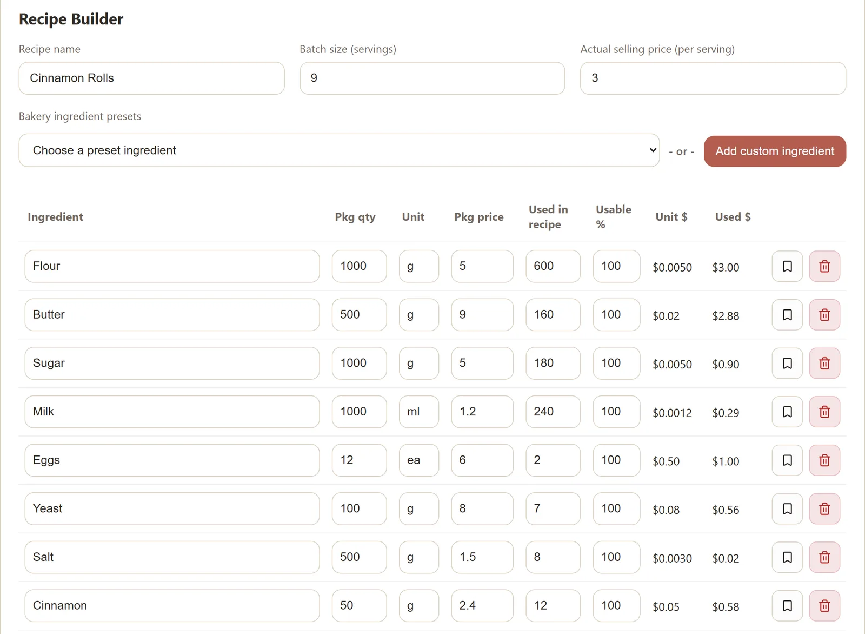The width and height of the screenshot is (865, 634).
Task: Click Salt's unit cost $0.0030
Action: [672, 558]
